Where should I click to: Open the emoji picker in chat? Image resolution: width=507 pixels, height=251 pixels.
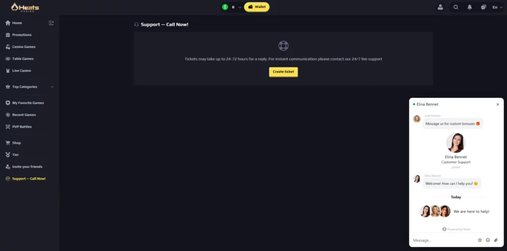488,240
